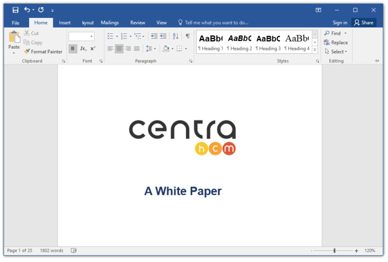Switch to the View tab
This screenshot has height=262, width=388.
[162, 22]
